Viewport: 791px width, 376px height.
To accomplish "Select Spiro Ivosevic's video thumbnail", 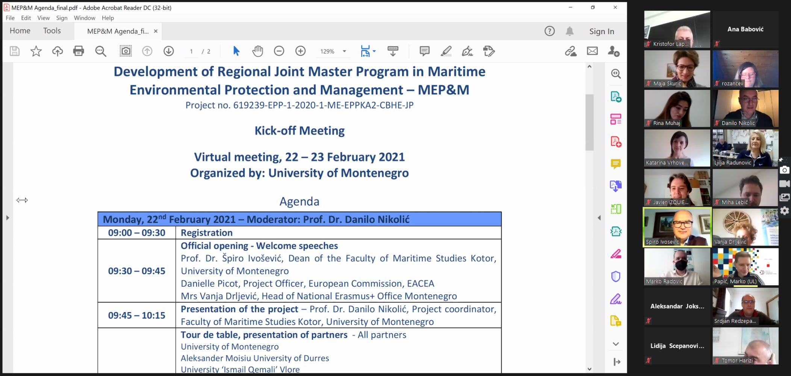I will [677, 227].
